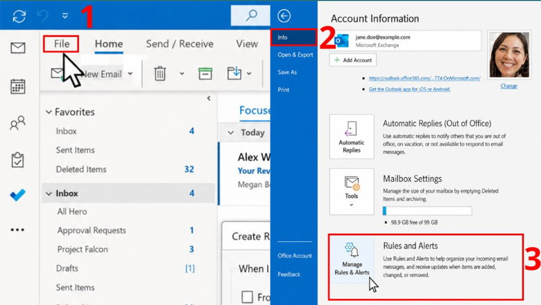Viewport: 541px width, 305px height.
Task: Select the Focused inbox tab
Action: coord(255,111)
